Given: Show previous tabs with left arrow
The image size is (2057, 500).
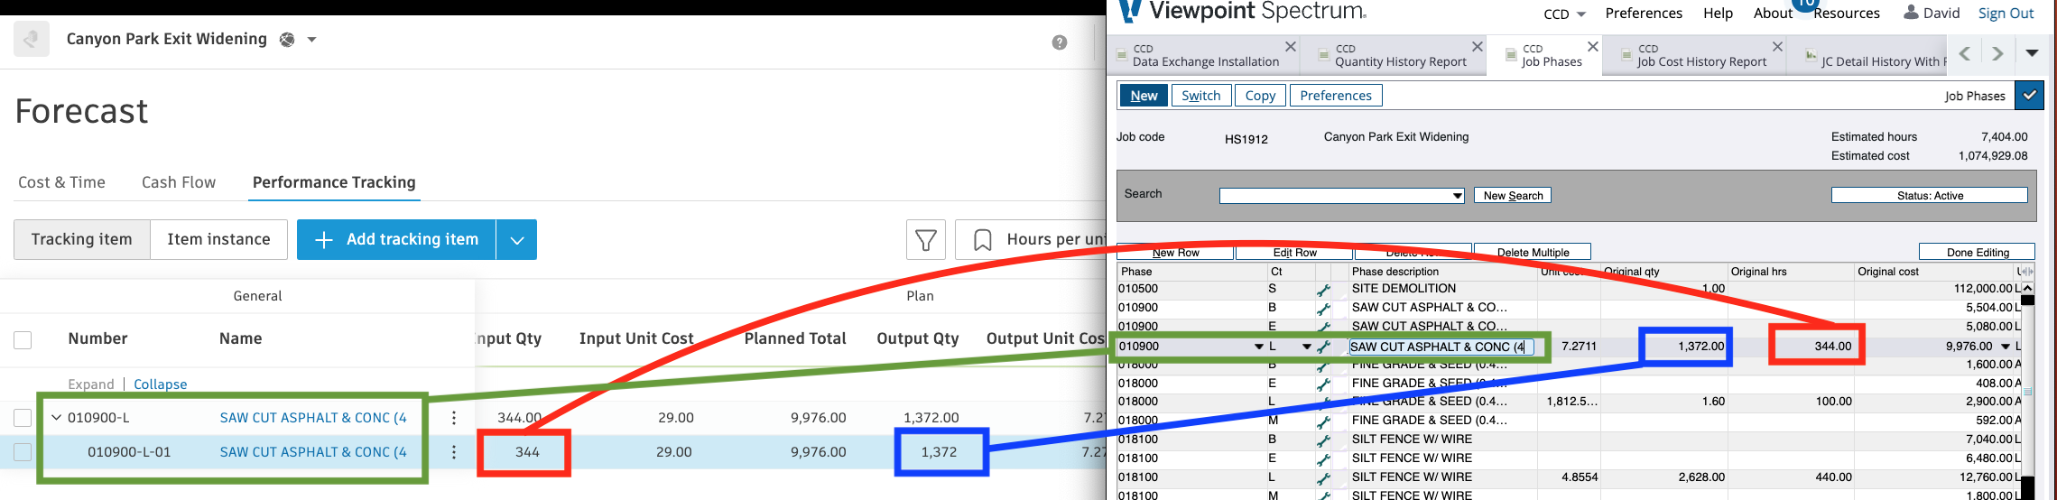Looking at the screenshot, I should [1965, 53].
